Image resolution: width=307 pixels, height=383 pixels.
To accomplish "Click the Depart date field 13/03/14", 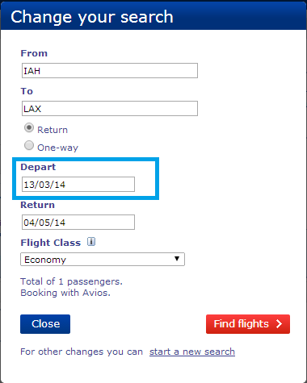I will (78, 185).
